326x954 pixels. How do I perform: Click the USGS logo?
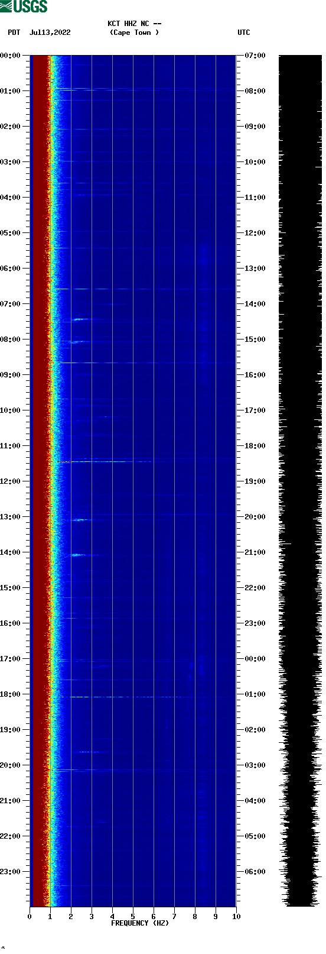click(24, 7)
